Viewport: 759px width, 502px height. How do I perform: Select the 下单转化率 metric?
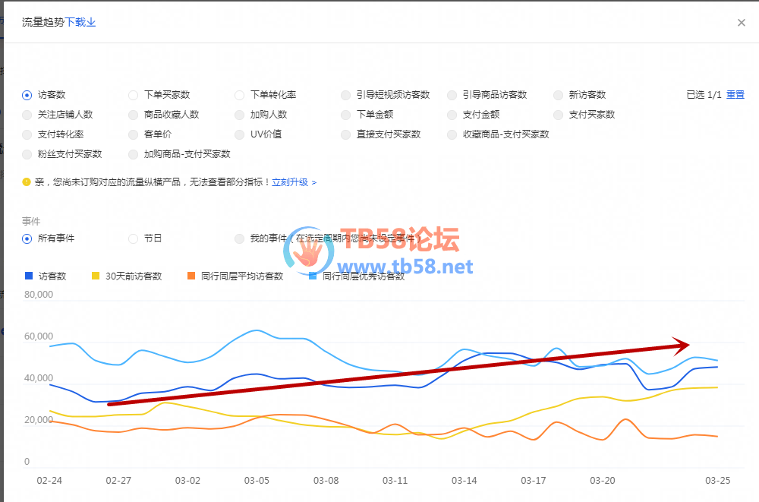click(240, 95)
